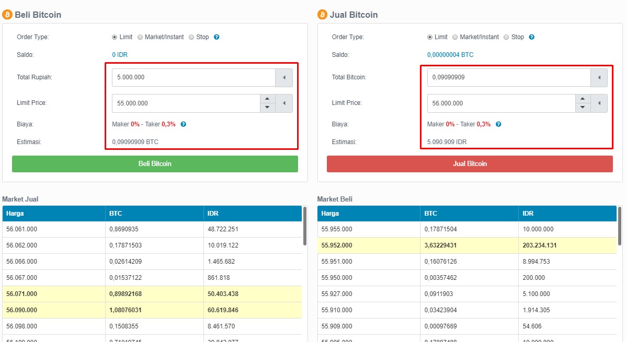Select price 55.910.000 in Market Beli
This screenshot has width=626, height=342.
point(337,310)
